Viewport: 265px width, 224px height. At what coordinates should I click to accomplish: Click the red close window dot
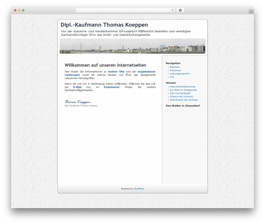pyautogui.click(x=15, y=10)
